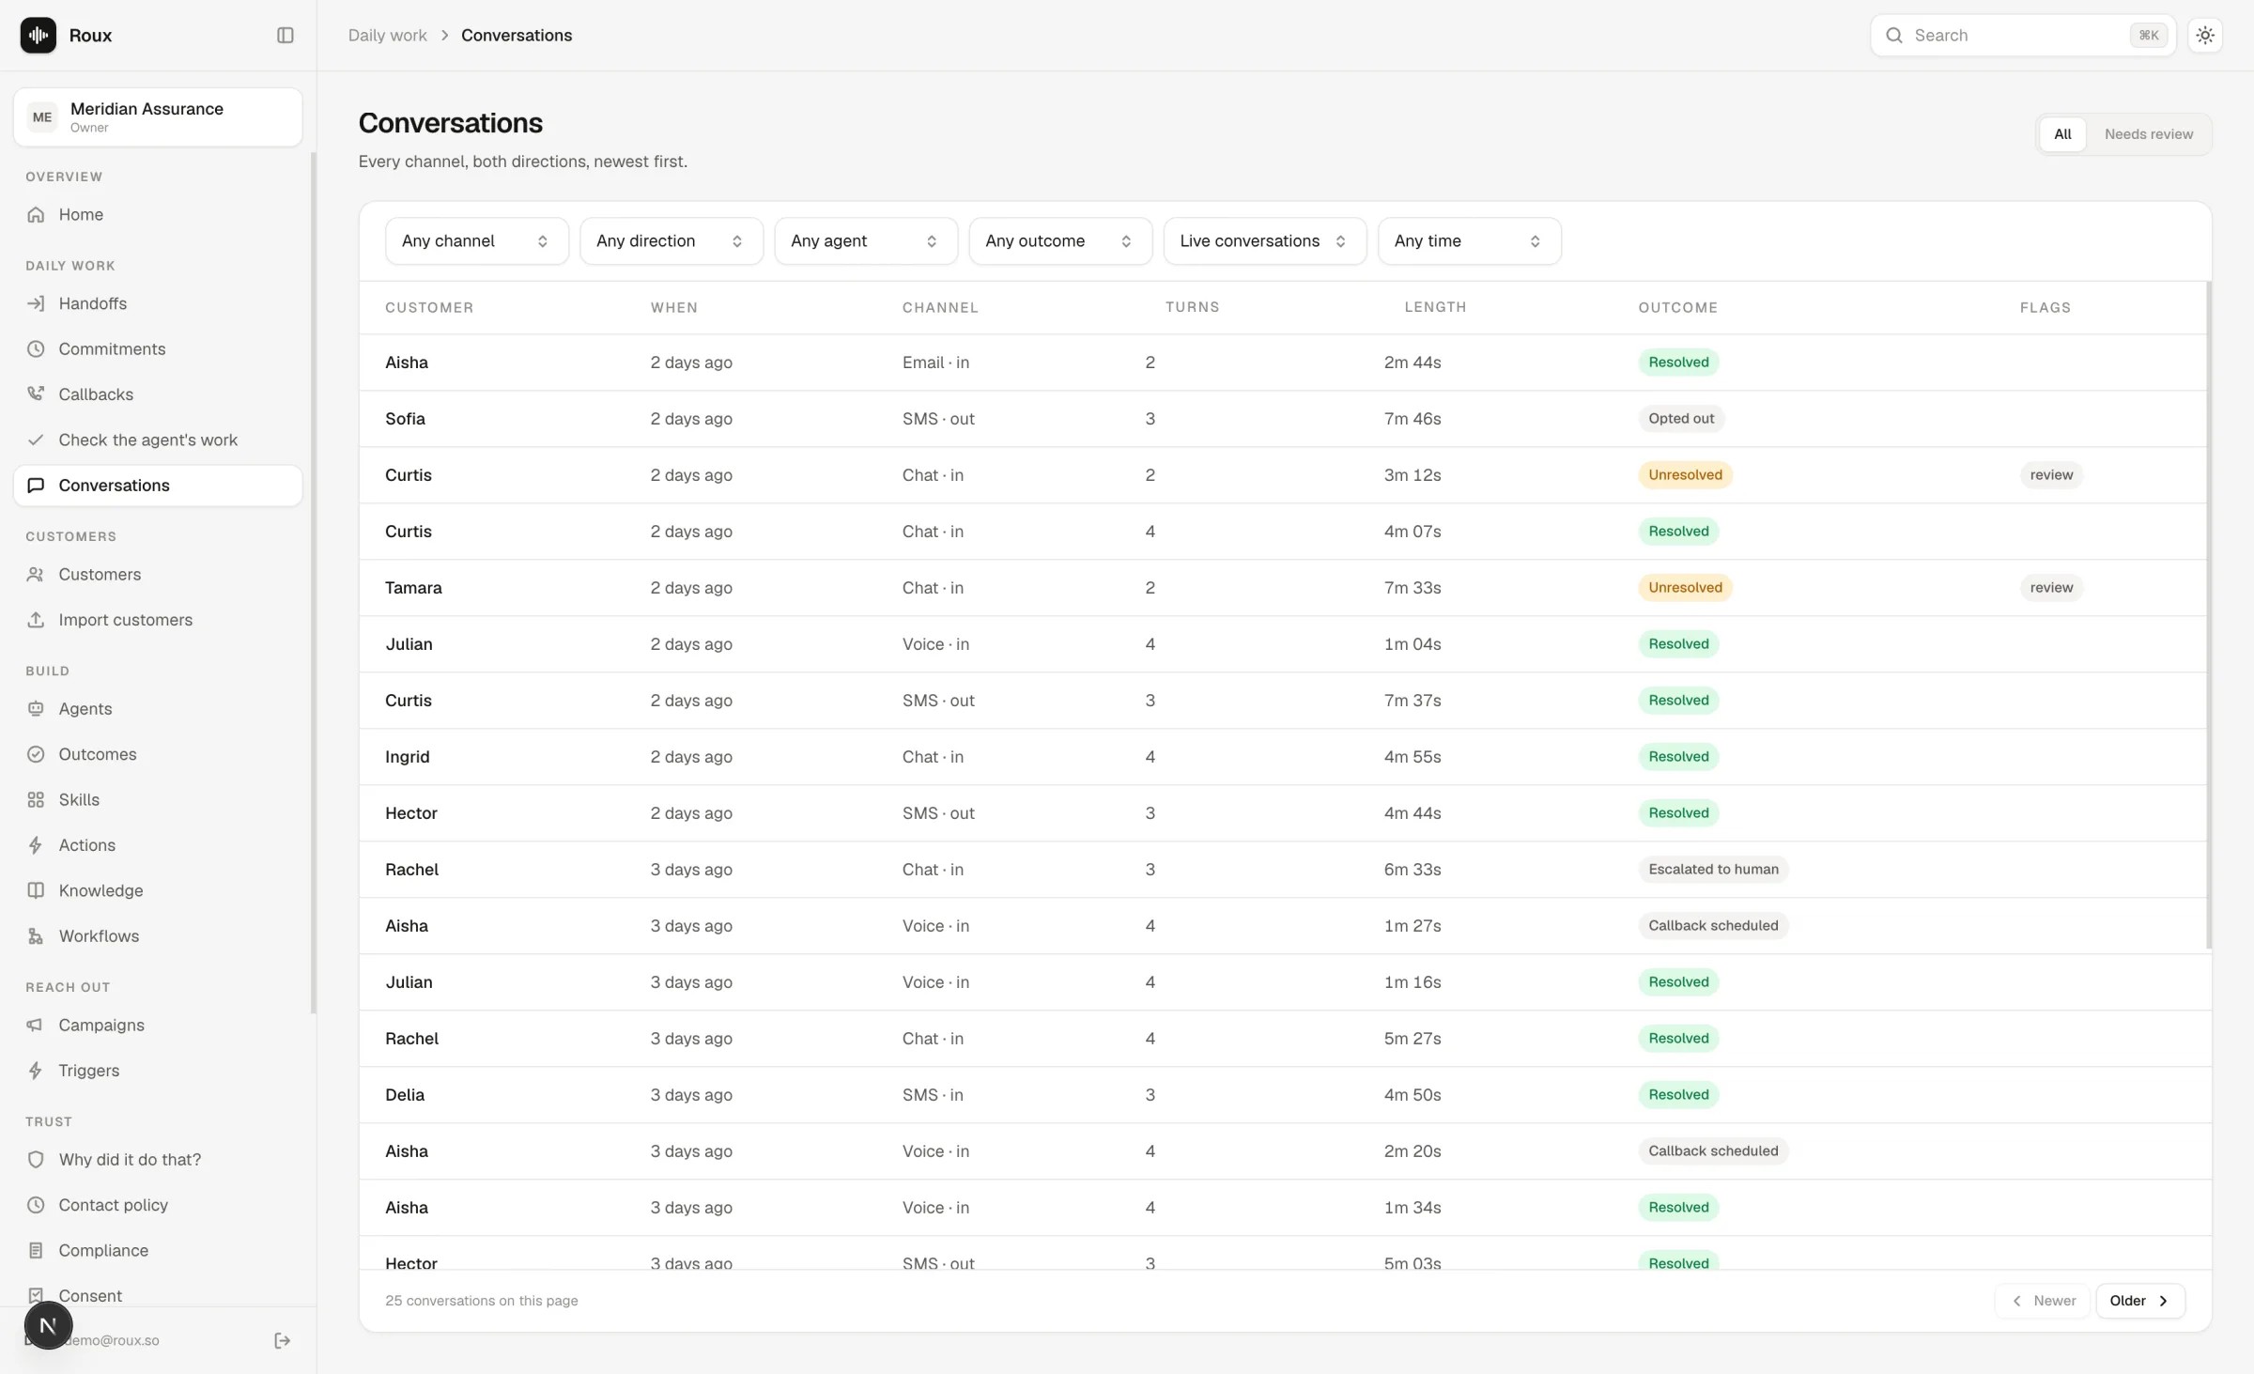Open the Any outcome dropdown
The height and width of the screenshot is (1374, 2254).
(x=1059, y=241)
